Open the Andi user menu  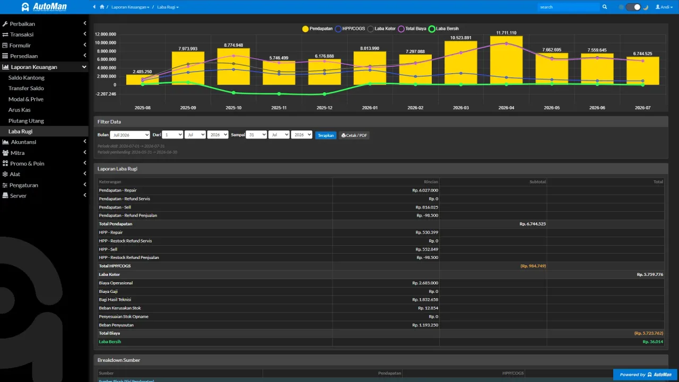pyautogui.click(x=663, y=7)
